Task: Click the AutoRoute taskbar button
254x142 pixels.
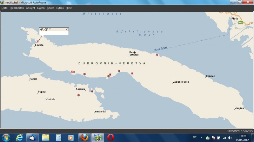Action: point(97,137)
